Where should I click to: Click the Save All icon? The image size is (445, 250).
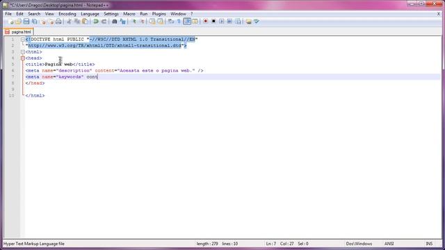[x=34, y=22]
